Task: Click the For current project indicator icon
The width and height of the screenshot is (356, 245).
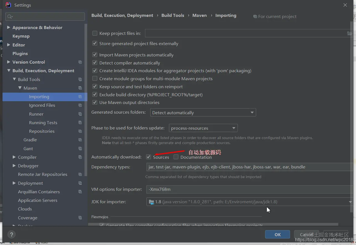Action: click(x=255, y=17)
